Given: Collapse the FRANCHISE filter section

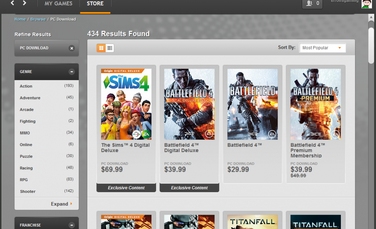Looking at the screenshot, I should pyautogui.click(x=72, y=225).
